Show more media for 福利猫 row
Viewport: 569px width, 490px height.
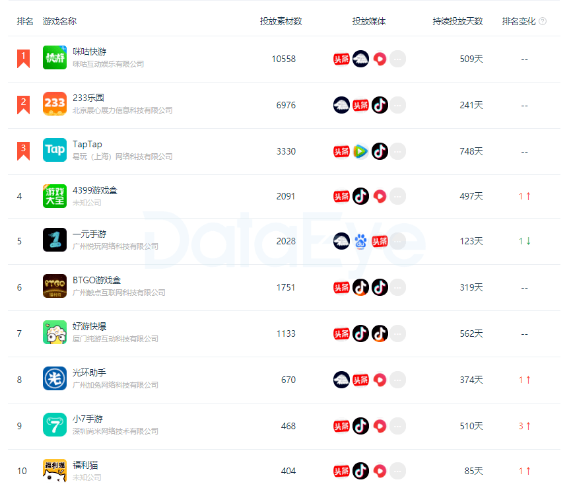click(398, 471)
